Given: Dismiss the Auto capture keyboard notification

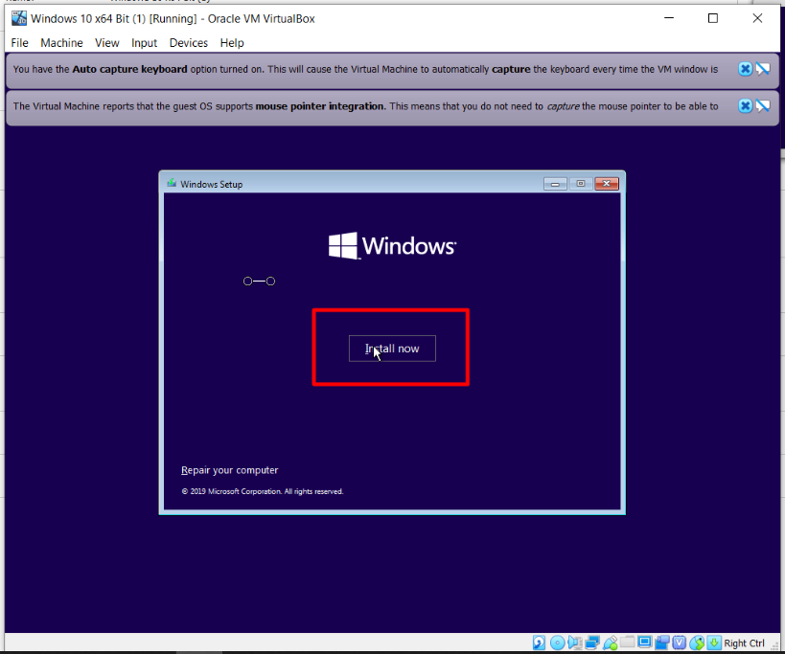Looking at the screenshot, I should pos(745,69).
